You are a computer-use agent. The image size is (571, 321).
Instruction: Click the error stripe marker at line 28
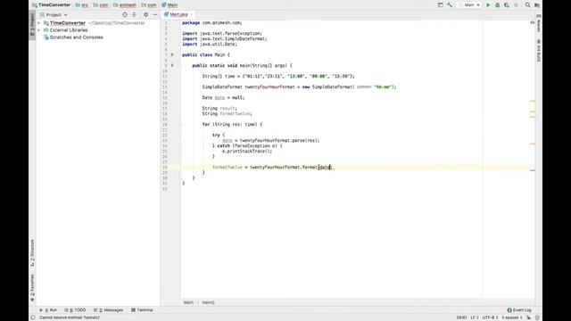tap(532, 170)
